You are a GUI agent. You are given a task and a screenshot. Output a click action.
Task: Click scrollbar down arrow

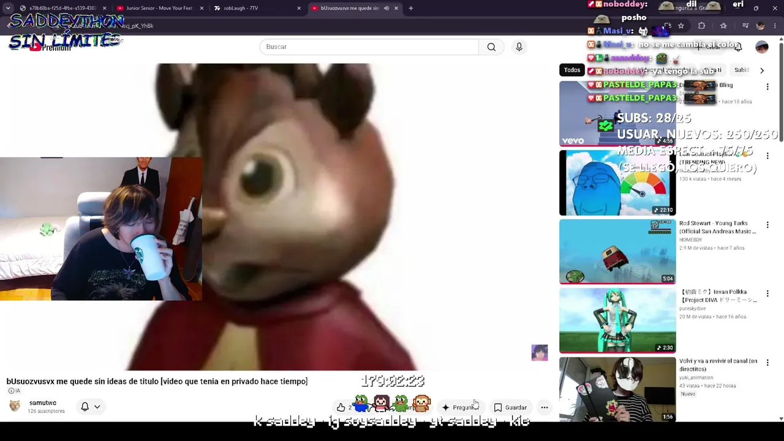coord(781,419)
